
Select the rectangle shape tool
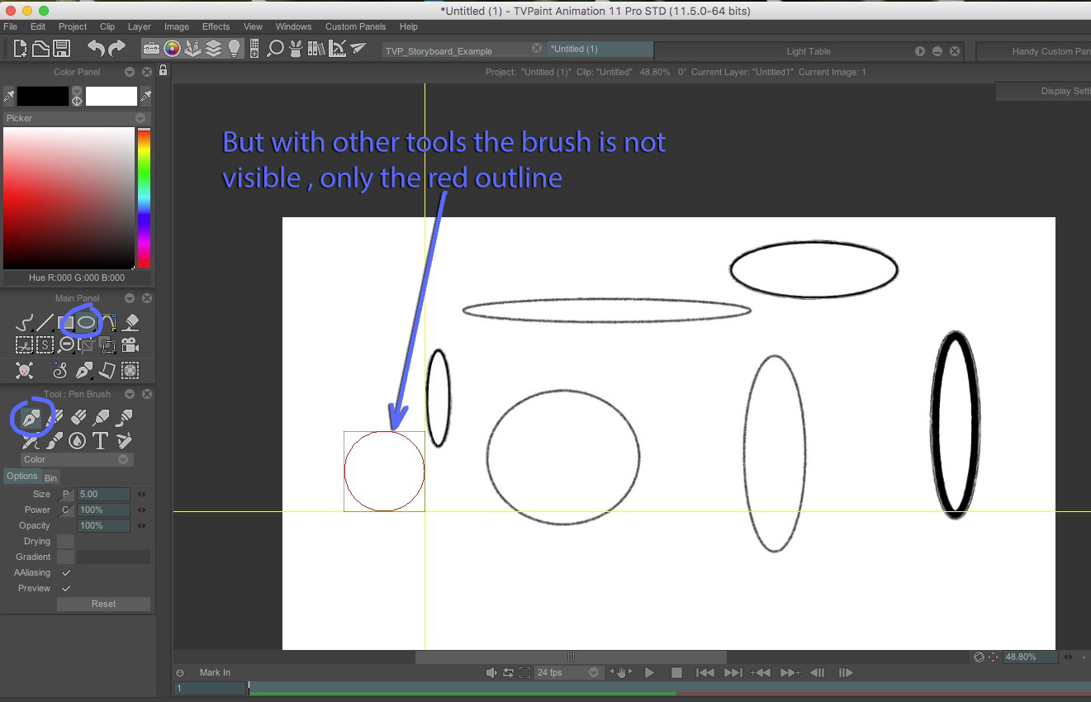point(65,323)
